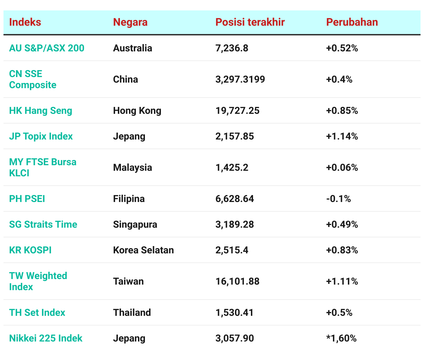Viewport: 424px width, 354px height.
Task: Click the Perubahan column header
Action: coord(352,22)
